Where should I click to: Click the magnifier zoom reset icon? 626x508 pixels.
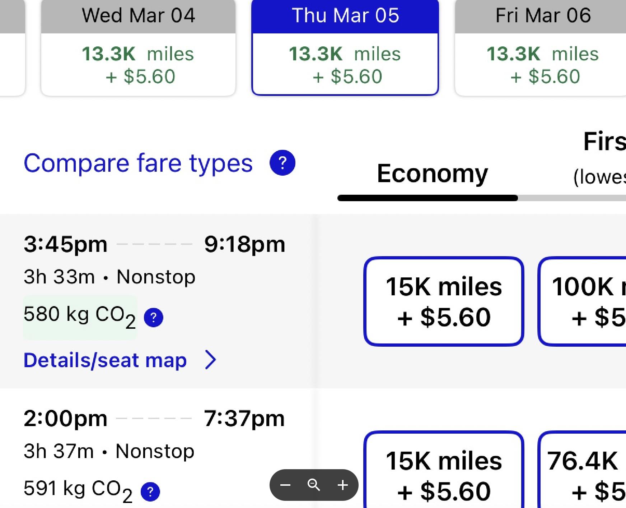[314, 485]
